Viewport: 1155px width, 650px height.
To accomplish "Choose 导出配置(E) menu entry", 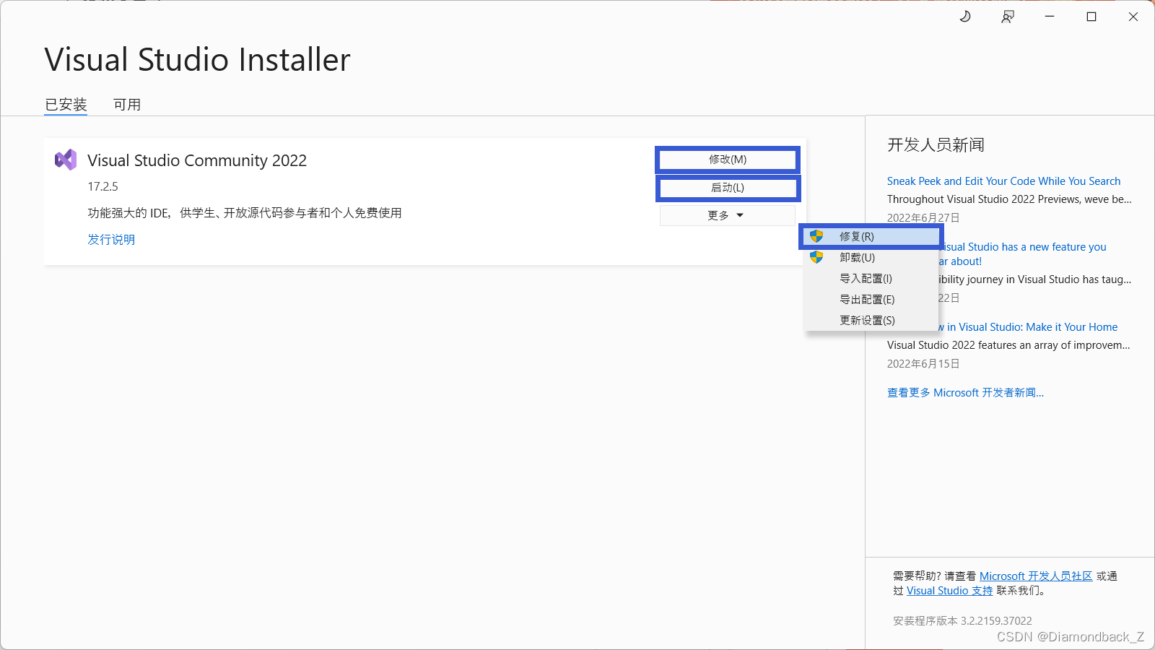I will (x=871, y=299).
